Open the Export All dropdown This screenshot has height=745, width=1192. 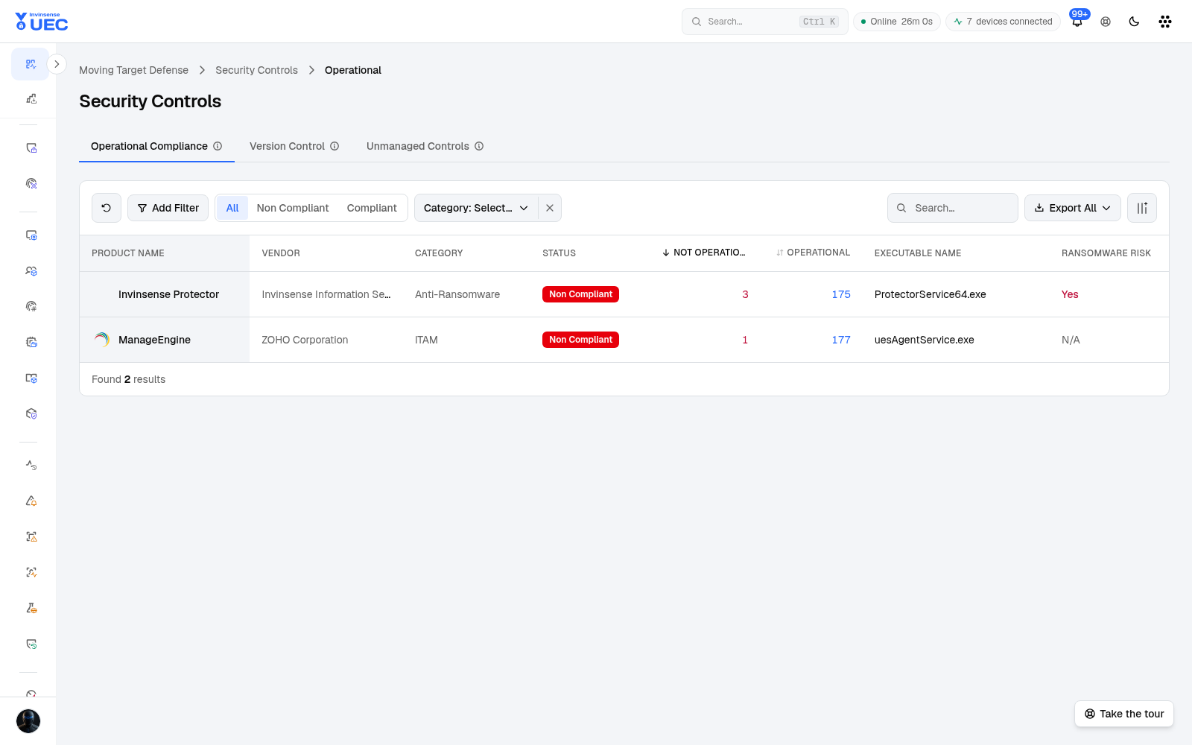point(1073,208)
